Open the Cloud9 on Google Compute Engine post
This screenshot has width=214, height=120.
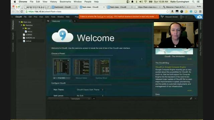(x=171, y=67)
